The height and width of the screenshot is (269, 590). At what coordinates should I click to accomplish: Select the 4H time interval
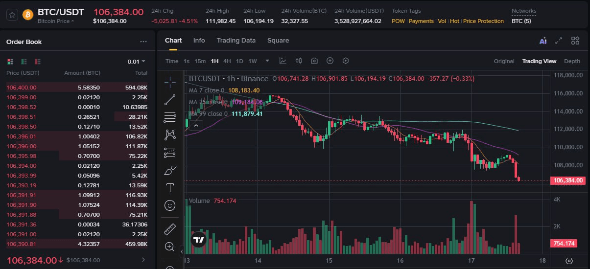(x=227, y=61)
